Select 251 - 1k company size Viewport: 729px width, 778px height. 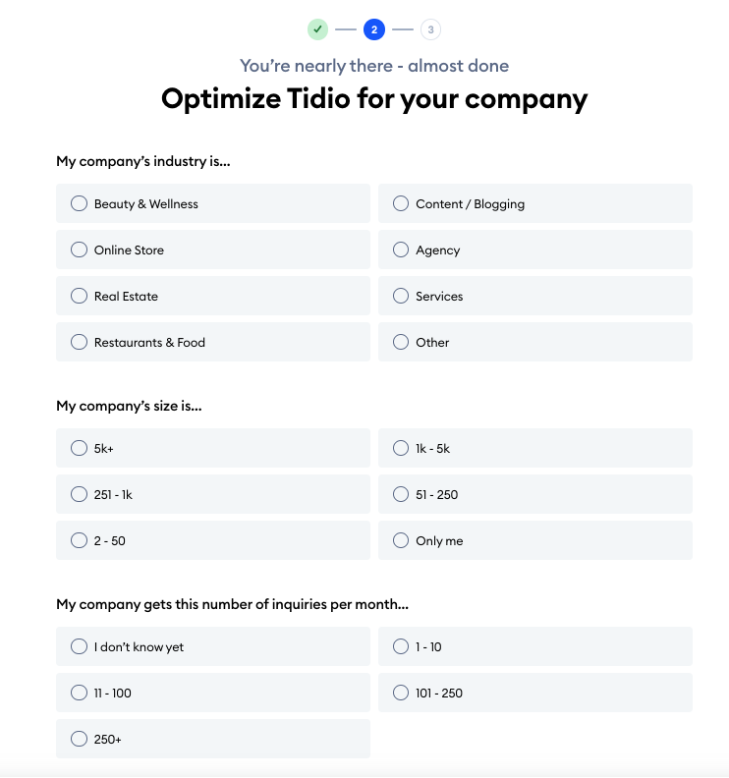click(x=80, y=495)
